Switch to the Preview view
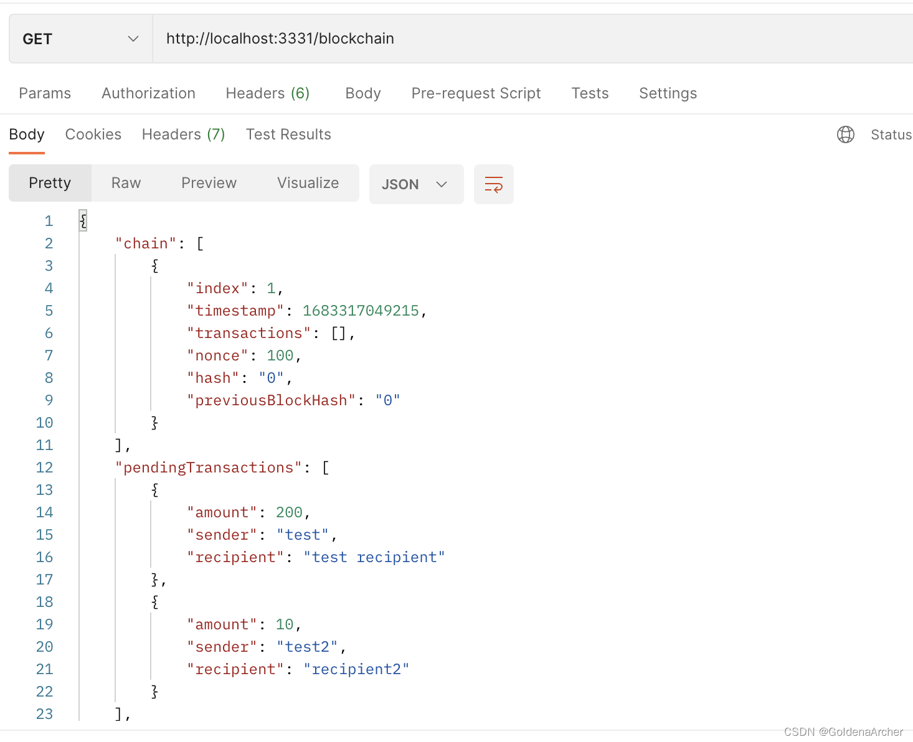Screen dimensions: 913x742 pyautogui.click(x=209, y=183)
